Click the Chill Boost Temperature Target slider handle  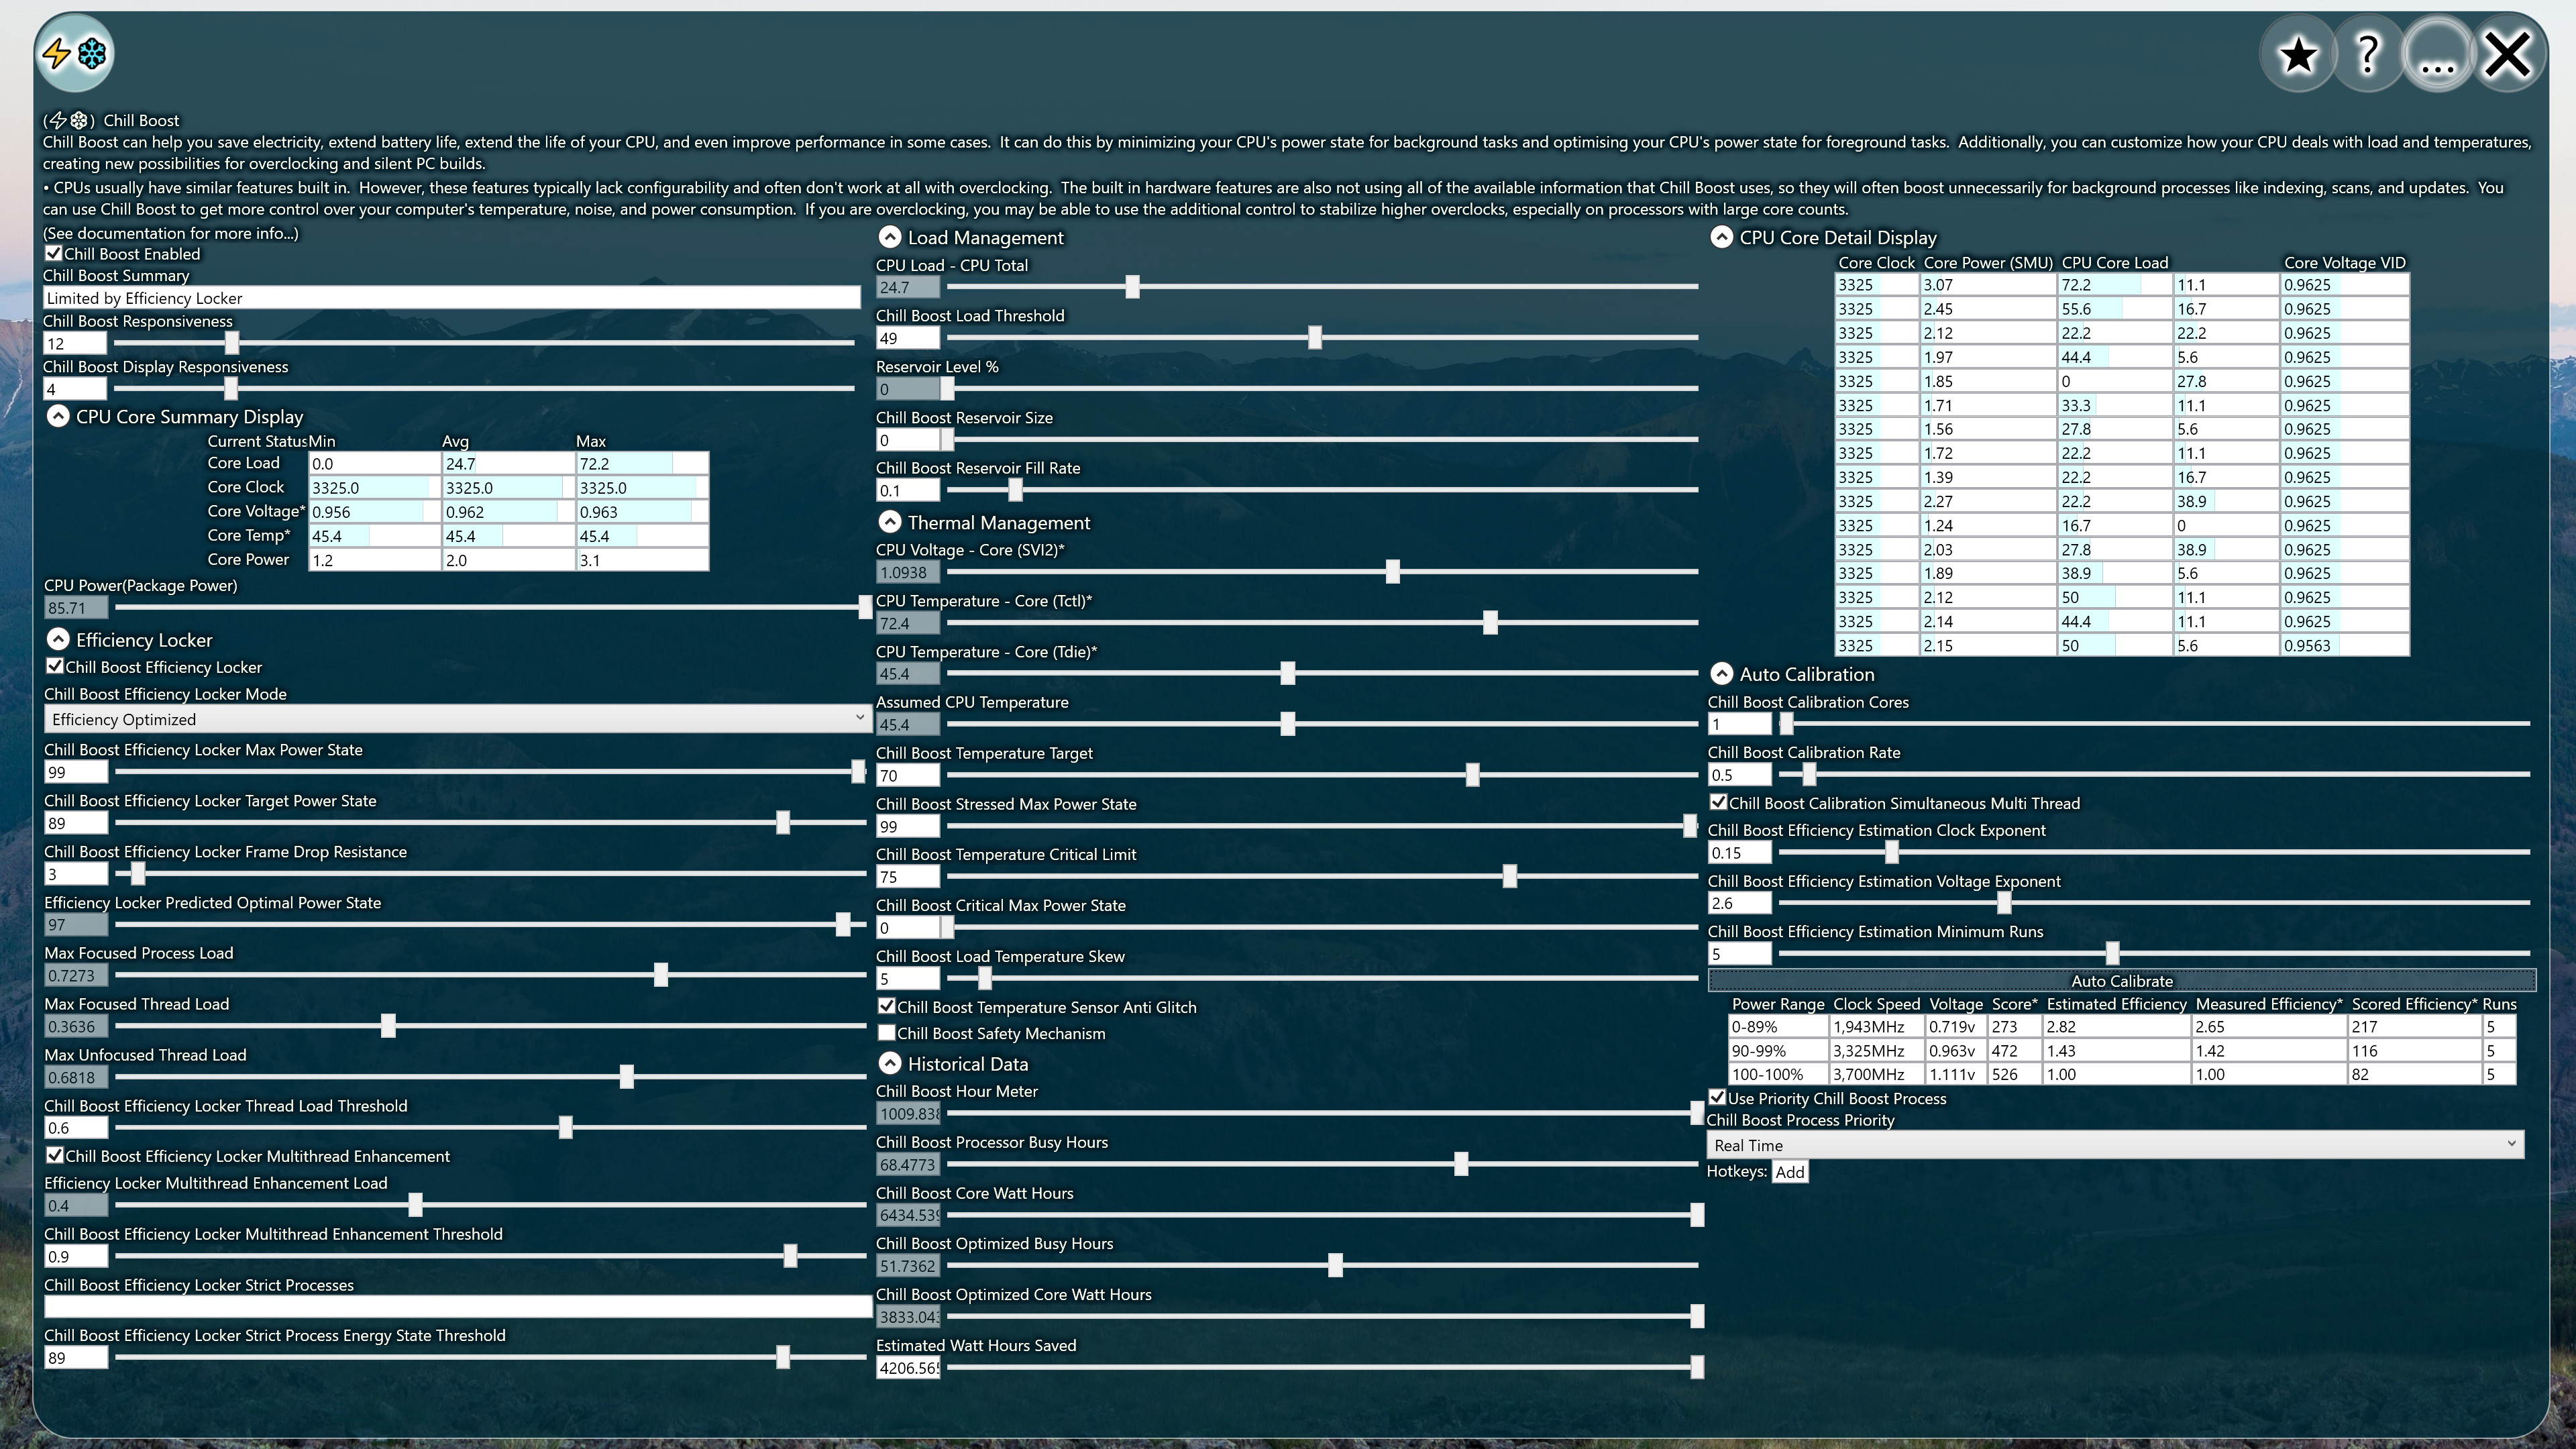tap(1471, 775)
